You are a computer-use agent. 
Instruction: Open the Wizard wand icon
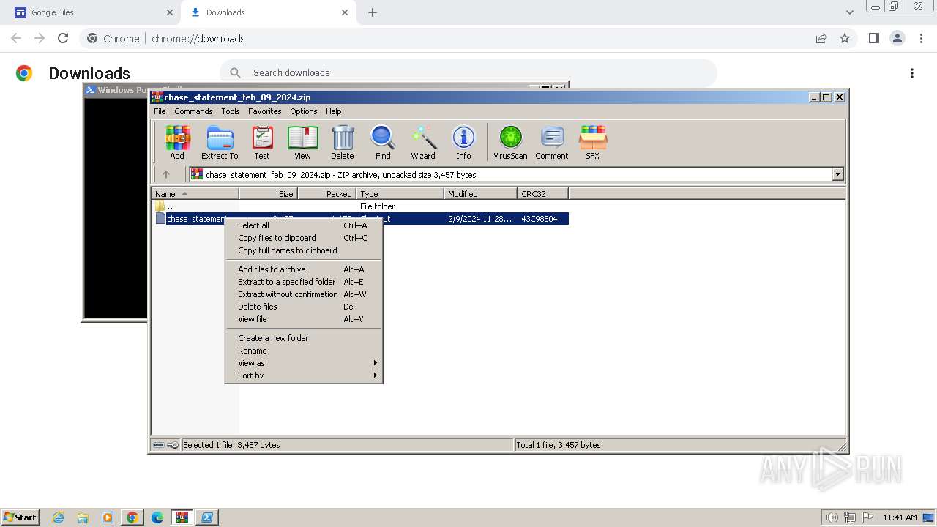pos(423,142)
